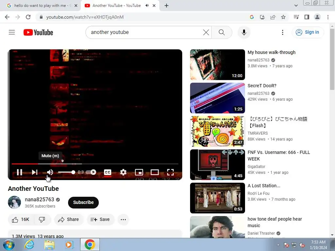Click the install/download icon in address bar
Screen dimensions: 335x251
coord(262,17)
